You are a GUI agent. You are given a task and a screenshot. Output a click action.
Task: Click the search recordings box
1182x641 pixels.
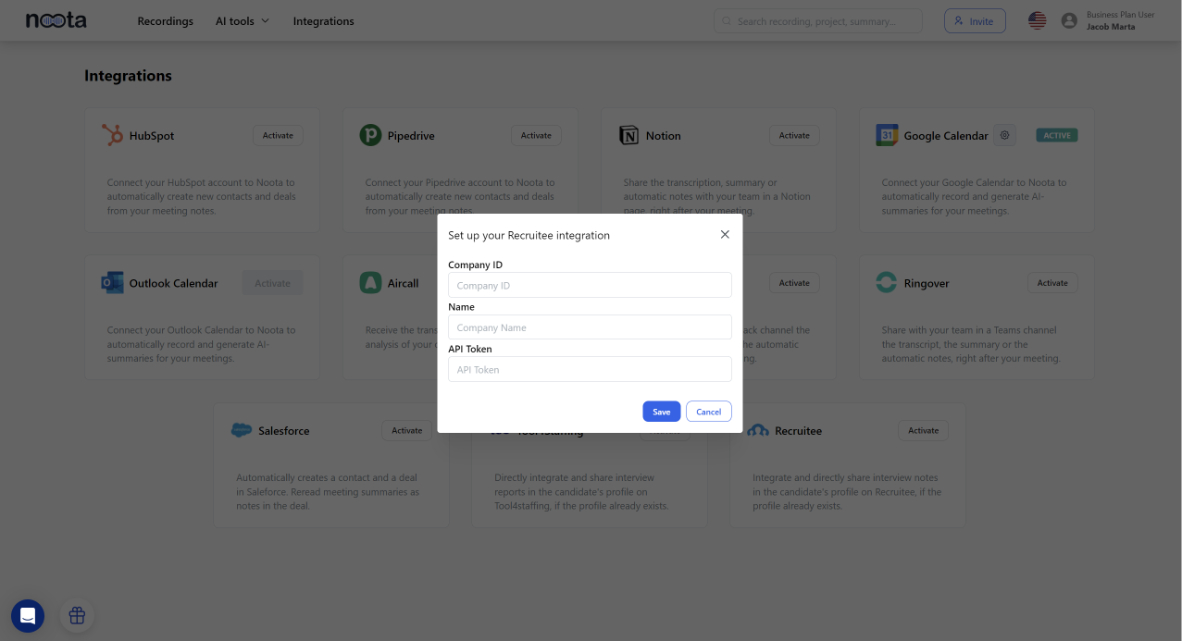point(817,21)
